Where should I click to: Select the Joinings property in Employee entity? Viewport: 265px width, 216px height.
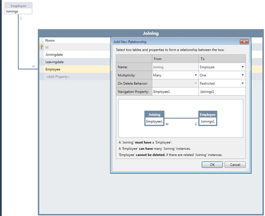click(x=18, y=11)
